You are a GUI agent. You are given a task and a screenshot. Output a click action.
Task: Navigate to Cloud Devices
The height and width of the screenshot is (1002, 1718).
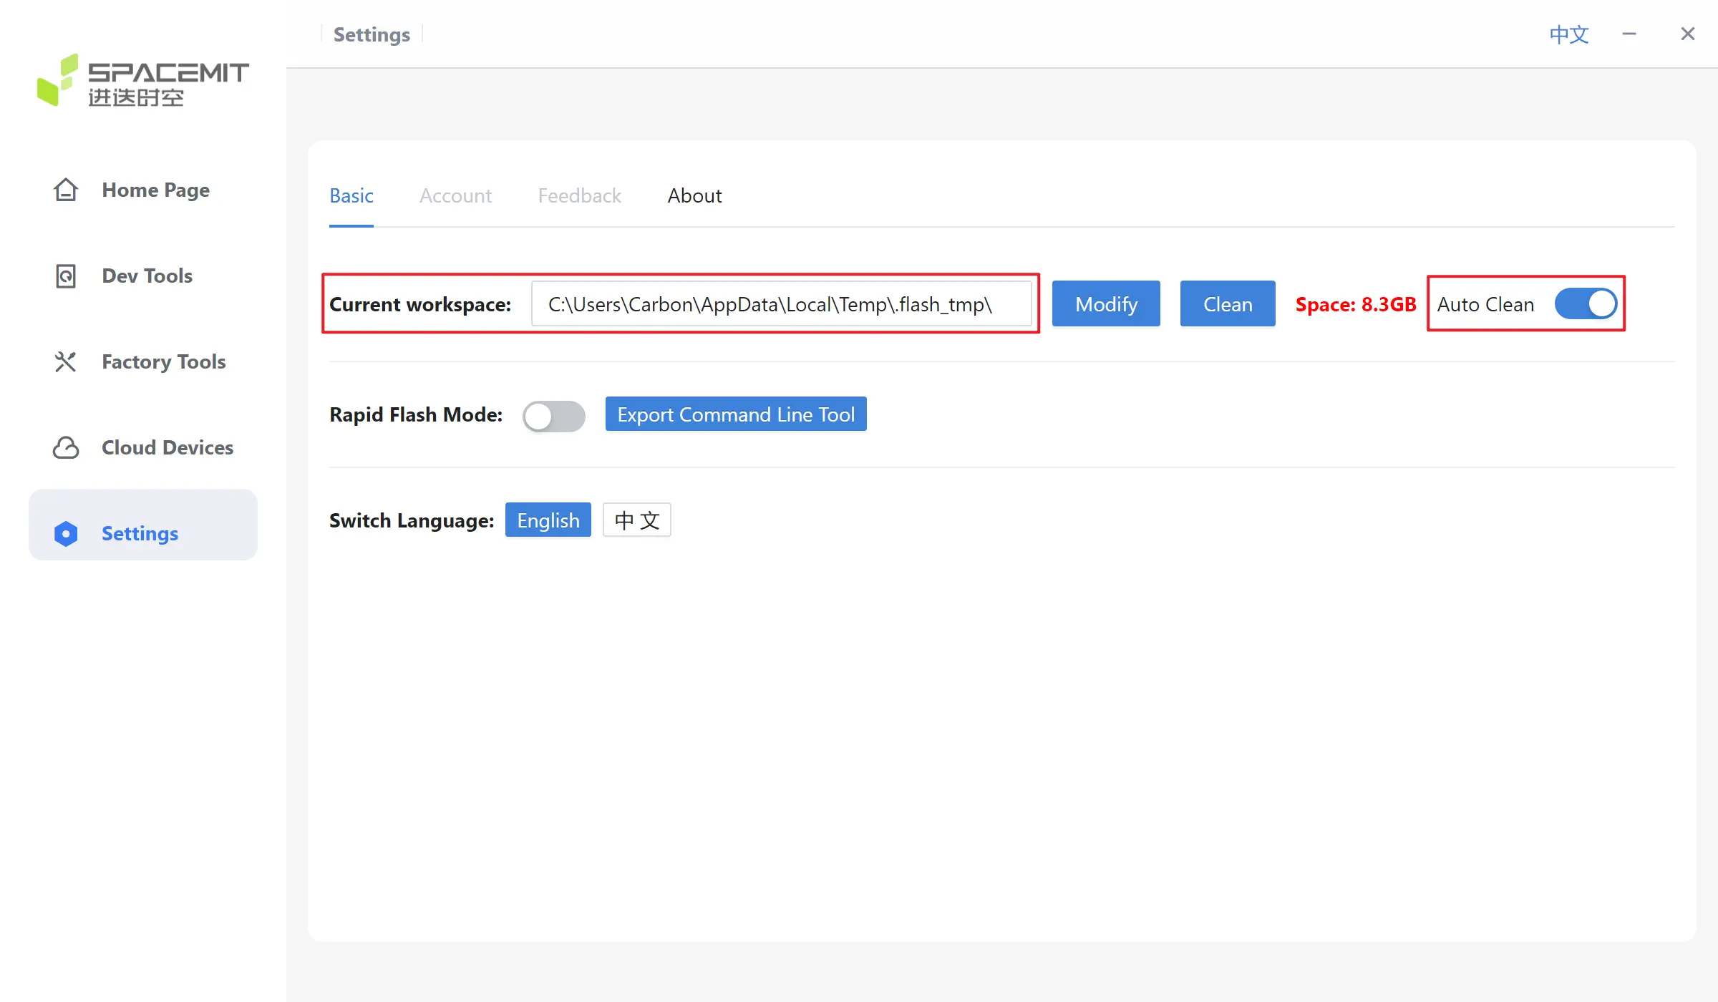tap(143, 447)
